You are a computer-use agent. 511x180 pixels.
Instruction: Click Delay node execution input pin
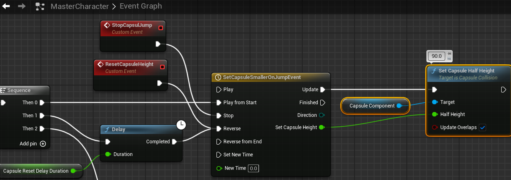coord(107,142)
